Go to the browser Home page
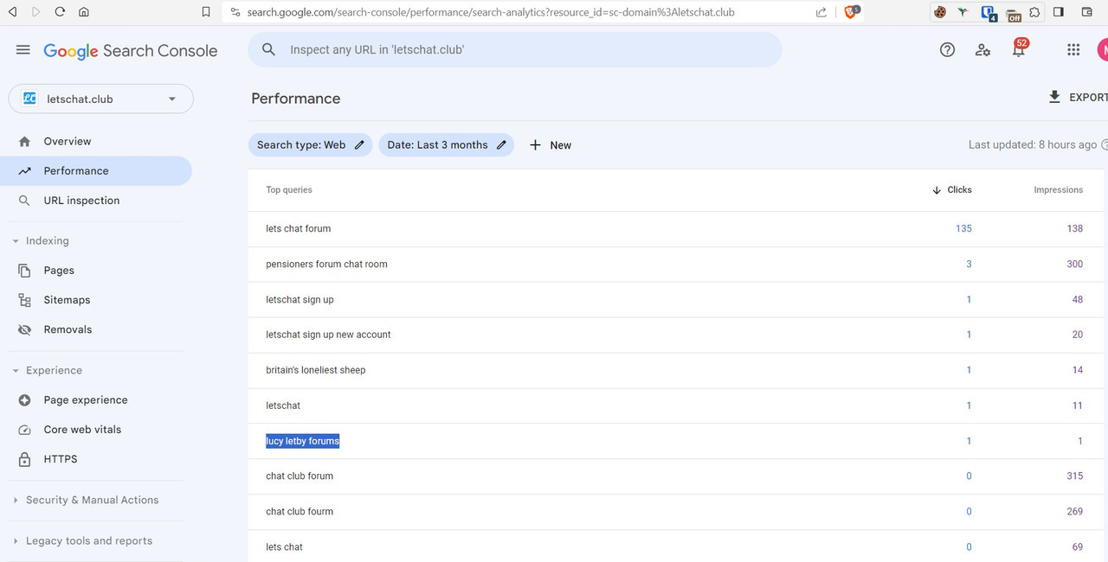This screenshot has height=562, width=1108. click(x=83, y=12)
